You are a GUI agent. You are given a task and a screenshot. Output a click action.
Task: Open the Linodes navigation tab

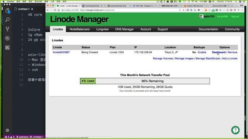pyautogui.click(x=58, y=29)
